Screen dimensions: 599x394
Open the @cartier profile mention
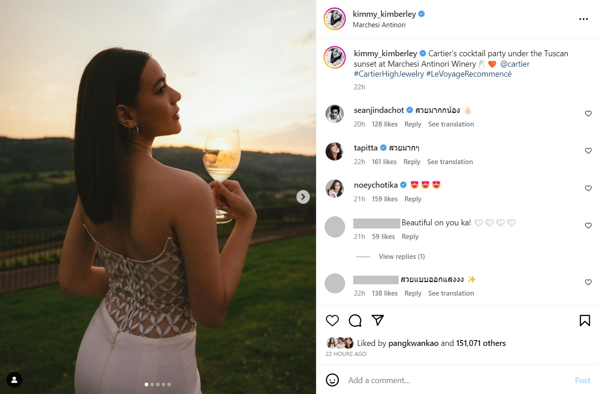pyautogui.click(x=515, y=64)
